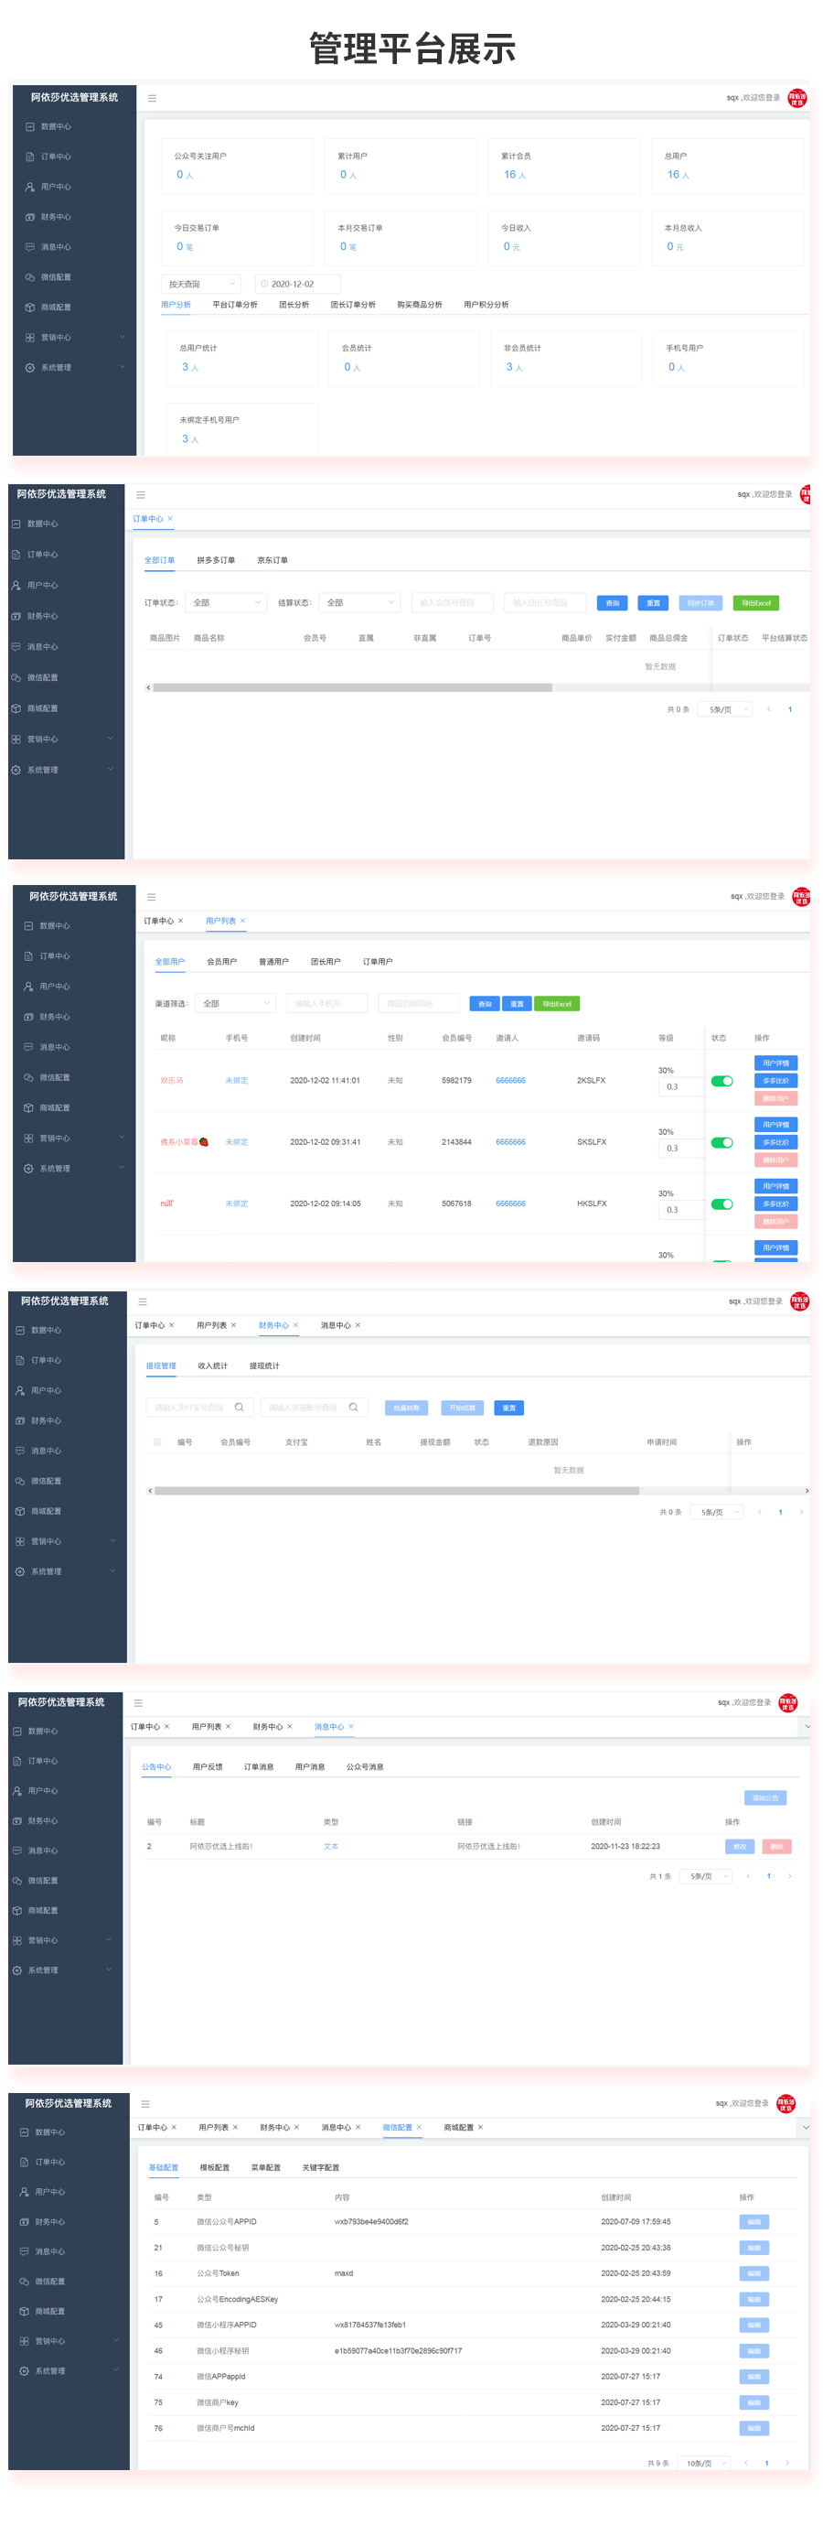Toggle the status switch for user 佛系小草莓
This screenshot has height=2536, width=823.
(721, 1142)
